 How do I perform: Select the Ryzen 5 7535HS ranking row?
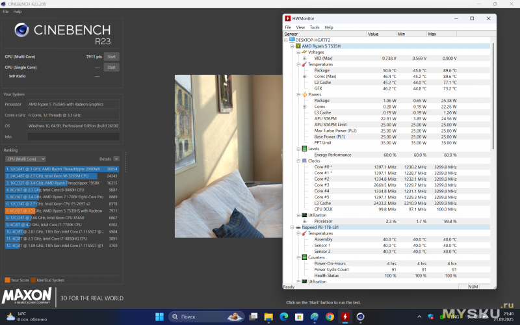[62, 211]
